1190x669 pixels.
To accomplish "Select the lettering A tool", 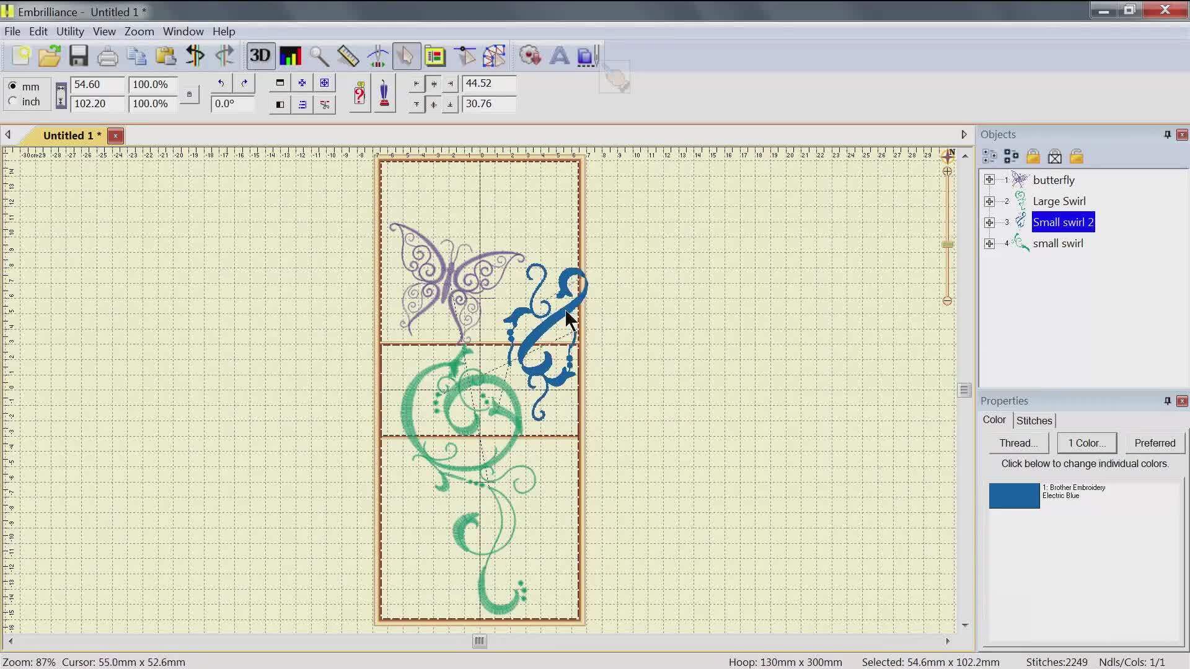I will (x=559, y=56).
